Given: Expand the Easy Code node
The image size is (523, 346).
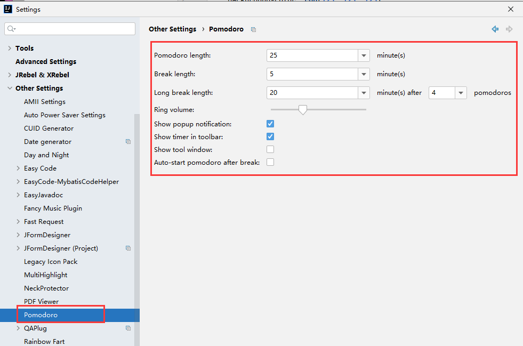Looking at the screenshot, I should pos(18,168).
